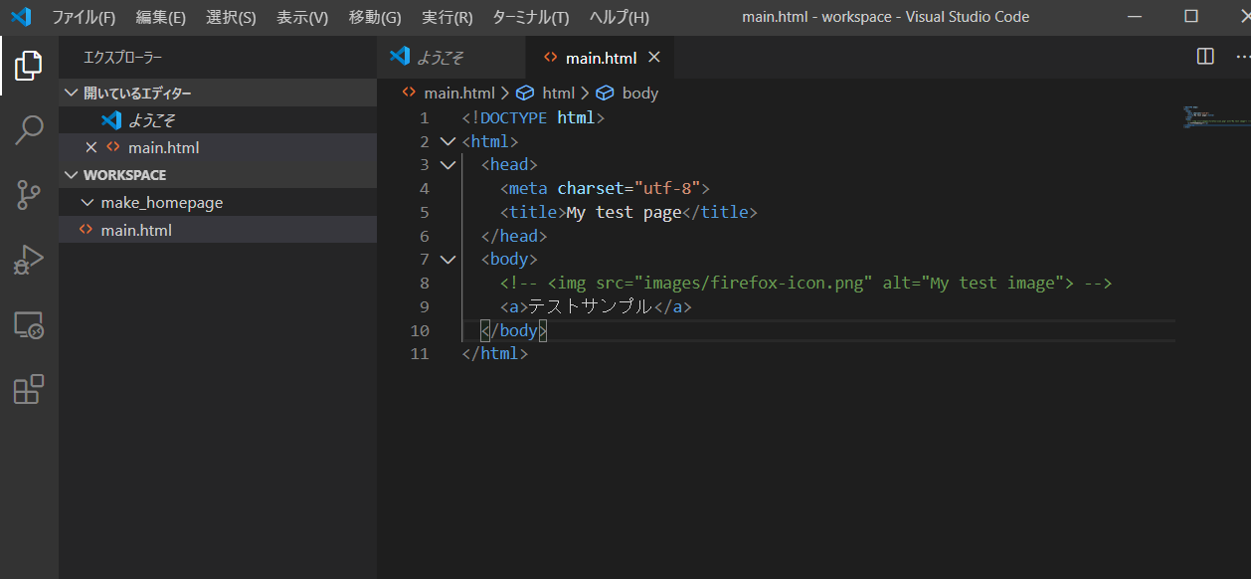Click the エクスプローラー panel title
Image resolution: width=1251 pixels, height=579 pixels.
coord(123,58)
